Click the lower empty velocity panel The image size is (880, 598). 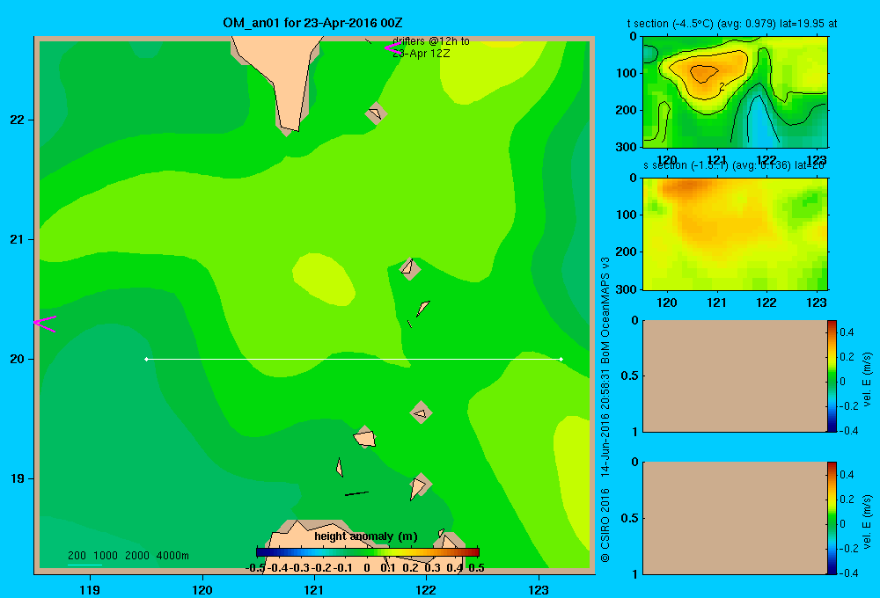click(735, 518)
